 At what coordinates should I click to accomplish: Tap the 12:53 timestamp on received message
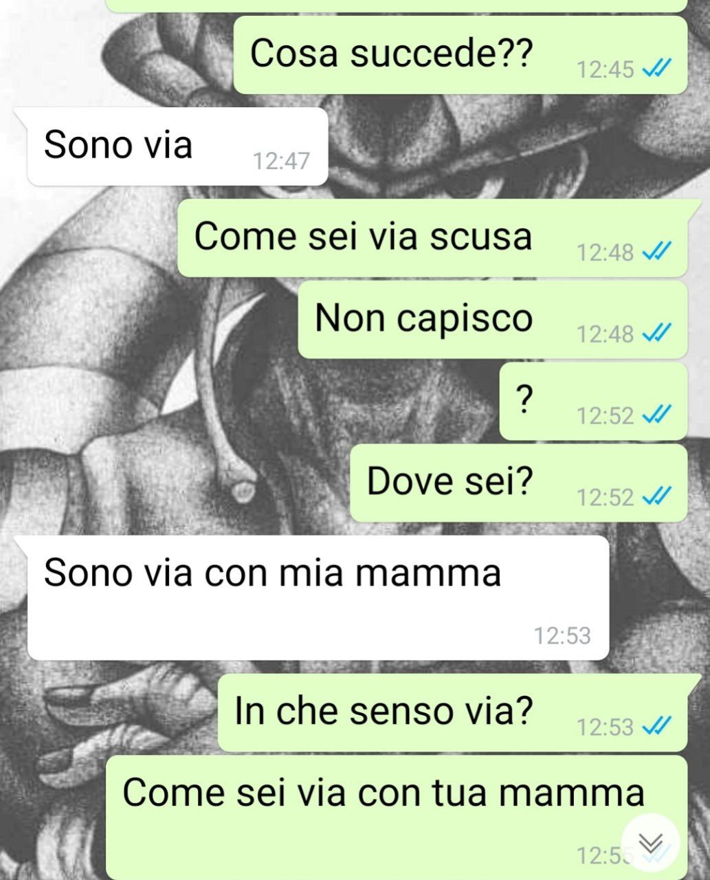(x=562, y=635)
